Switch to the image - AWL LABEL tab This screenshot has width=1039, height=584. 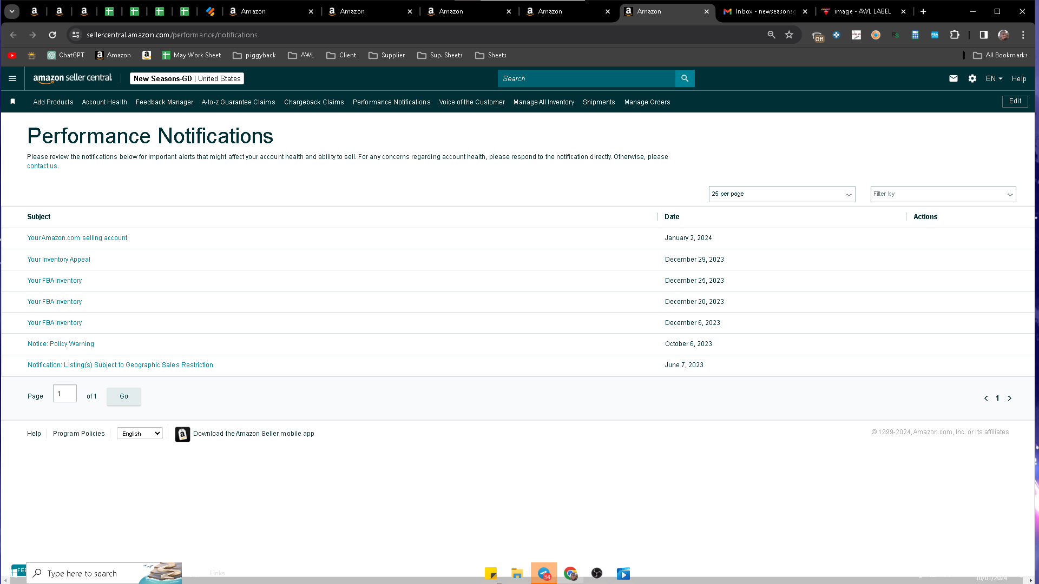point(863,11)
